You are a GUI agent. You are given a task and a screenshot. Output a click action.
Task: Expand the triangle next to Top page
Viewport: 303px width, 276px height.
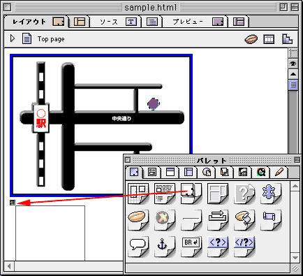13,38
